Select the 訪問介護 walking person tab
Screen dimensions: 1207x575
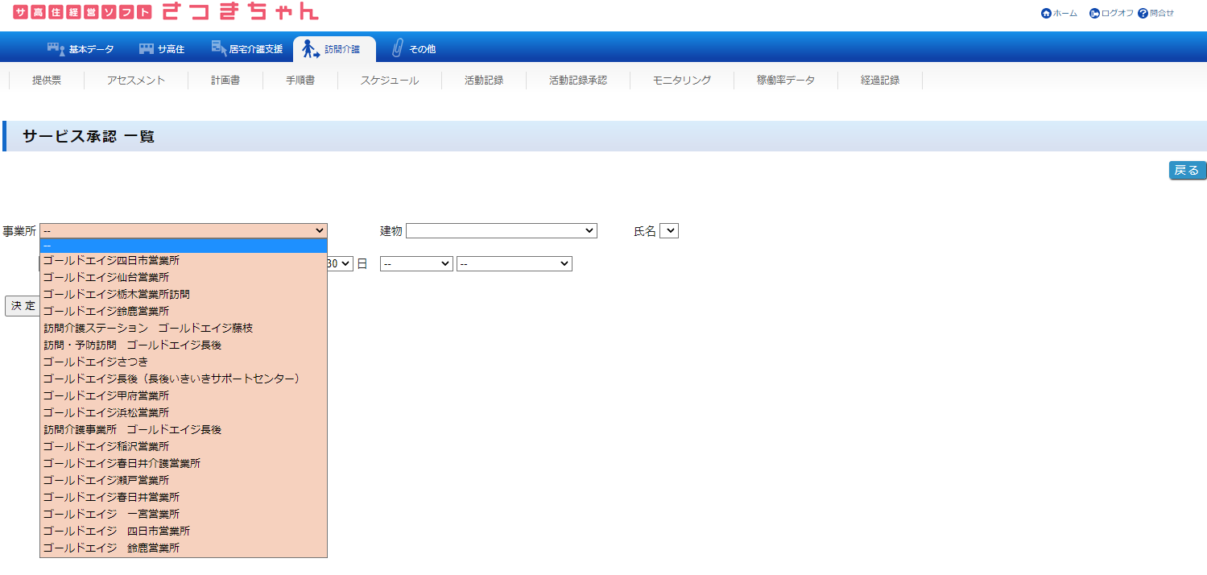point(310,49)
